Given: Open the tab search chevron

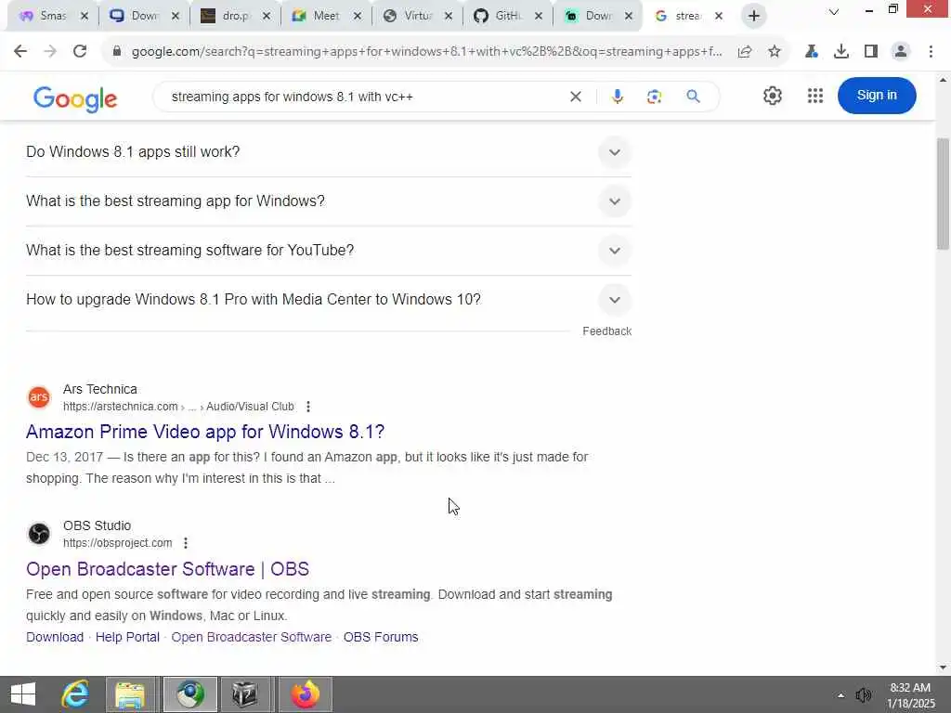Looking at the screenshot, I should point(834,11).
